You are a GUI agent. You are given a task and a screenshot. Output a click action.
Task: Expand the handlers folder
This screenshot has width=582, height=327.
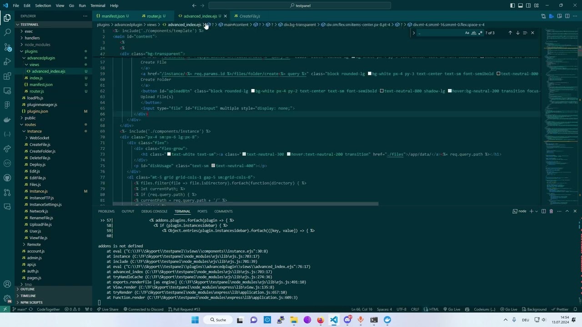tap(32, 38)
